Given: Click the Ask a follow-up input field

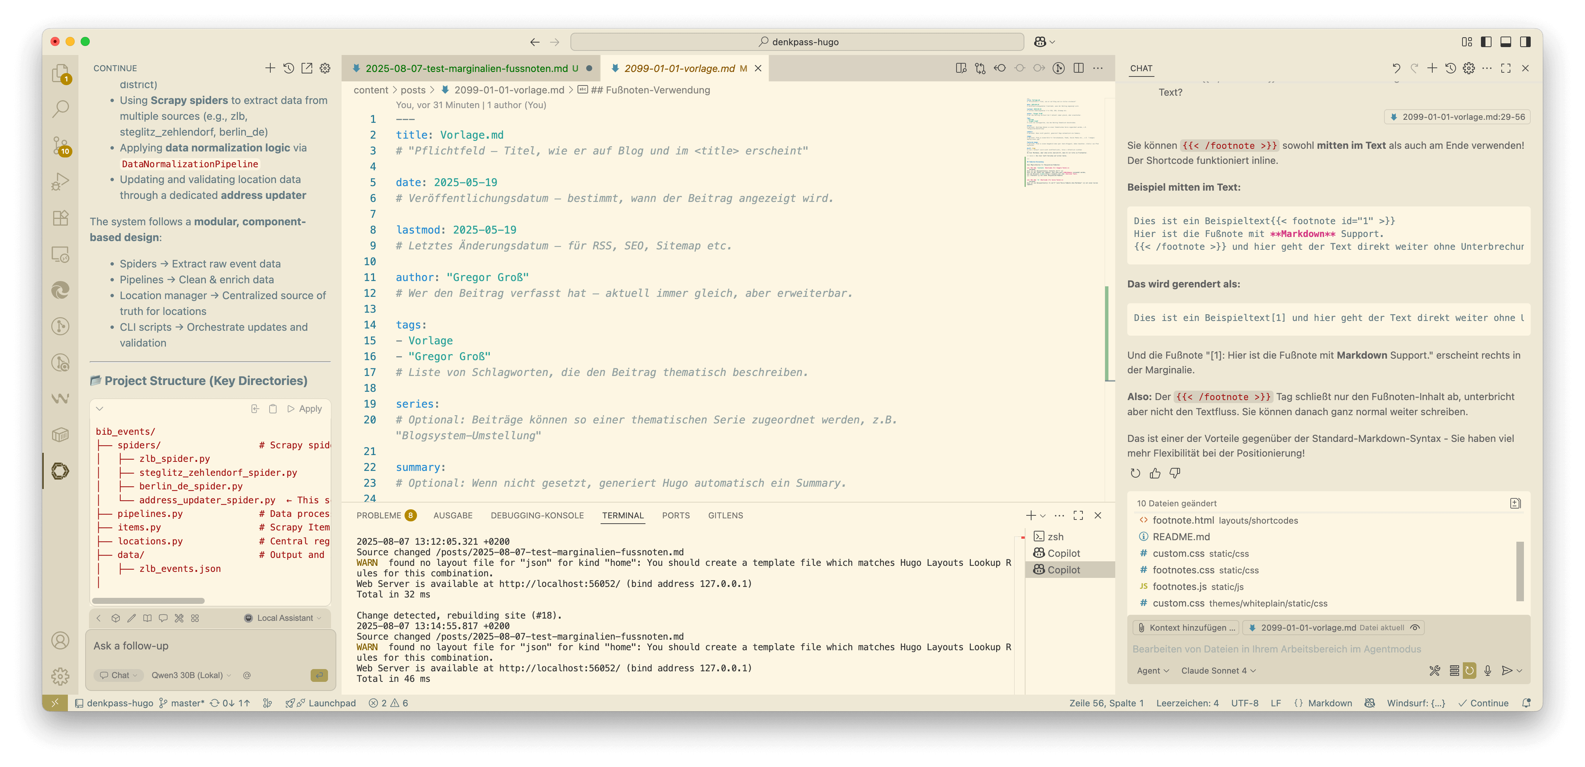Looking at the screenshot, I should pyautogui.click(x=210, y=646).
